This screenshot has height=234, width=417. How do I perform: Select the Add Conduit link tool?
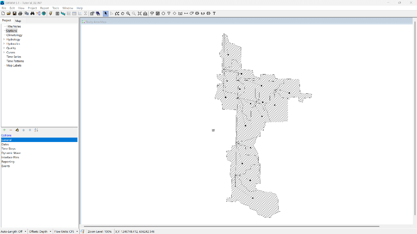coord(186,14)
